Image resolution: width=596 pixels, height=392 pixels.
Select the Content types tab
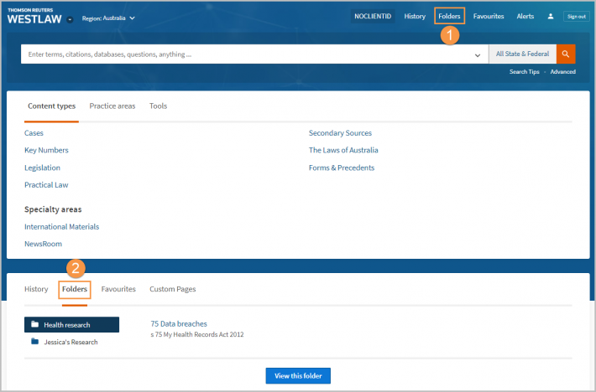click(x=52, y=106)
